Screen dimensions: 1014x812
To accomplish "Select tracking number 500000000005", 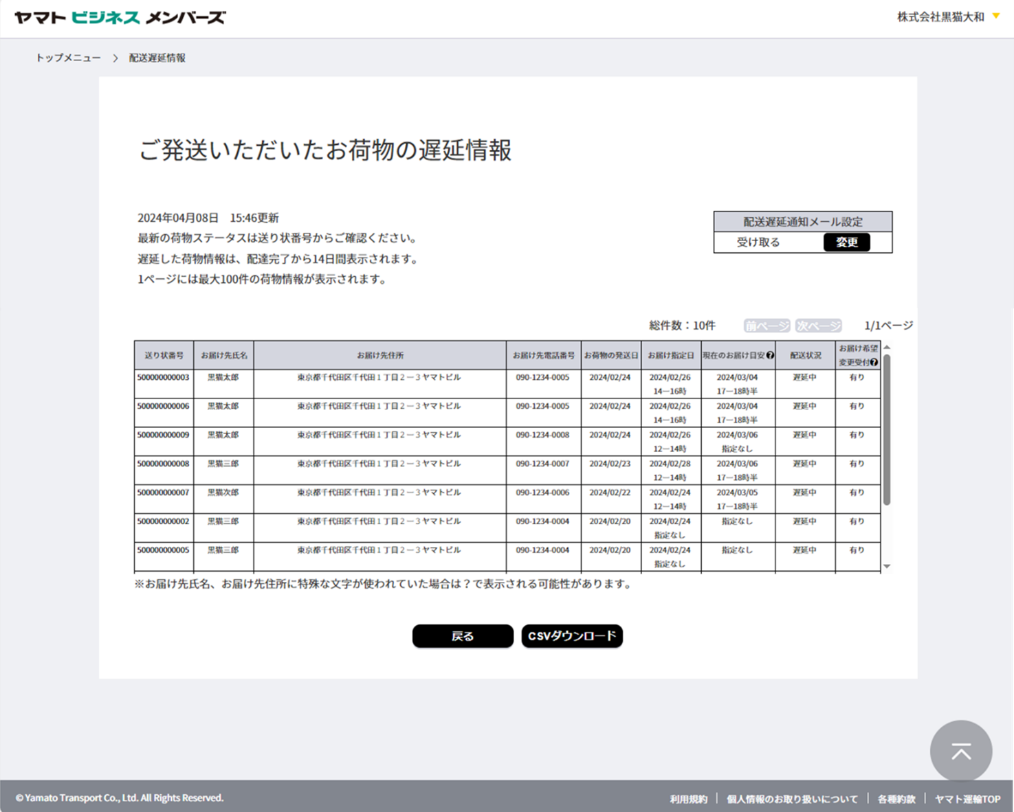I will tap(163, 550).
